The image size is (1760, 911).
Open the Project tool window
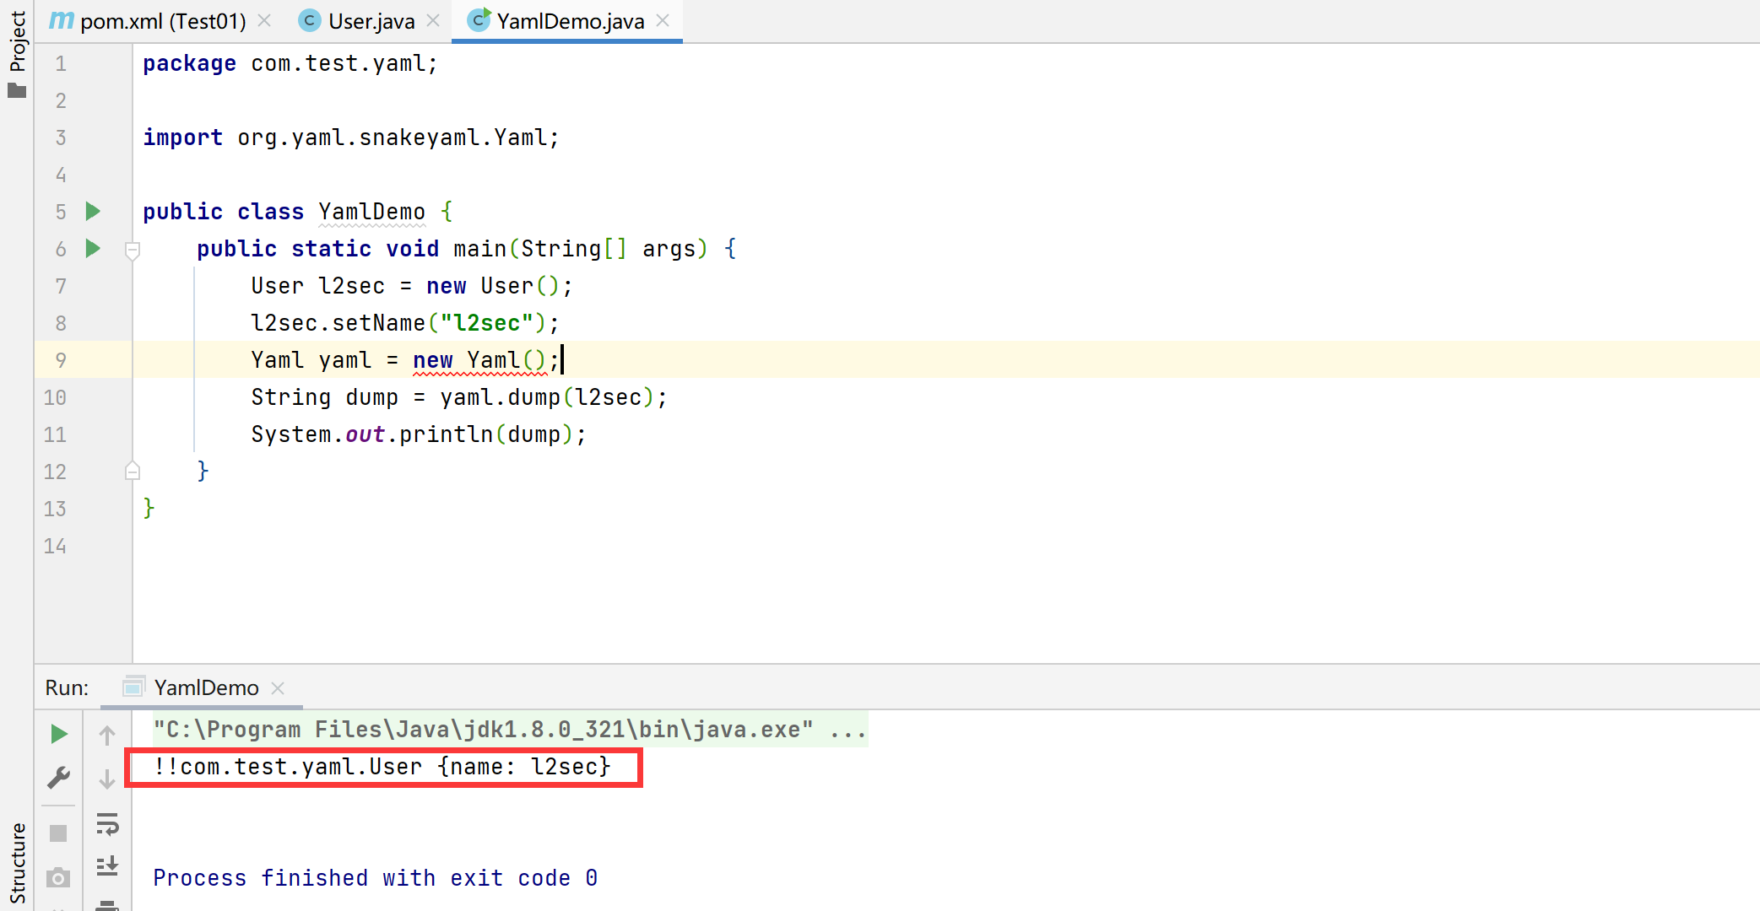17,52
